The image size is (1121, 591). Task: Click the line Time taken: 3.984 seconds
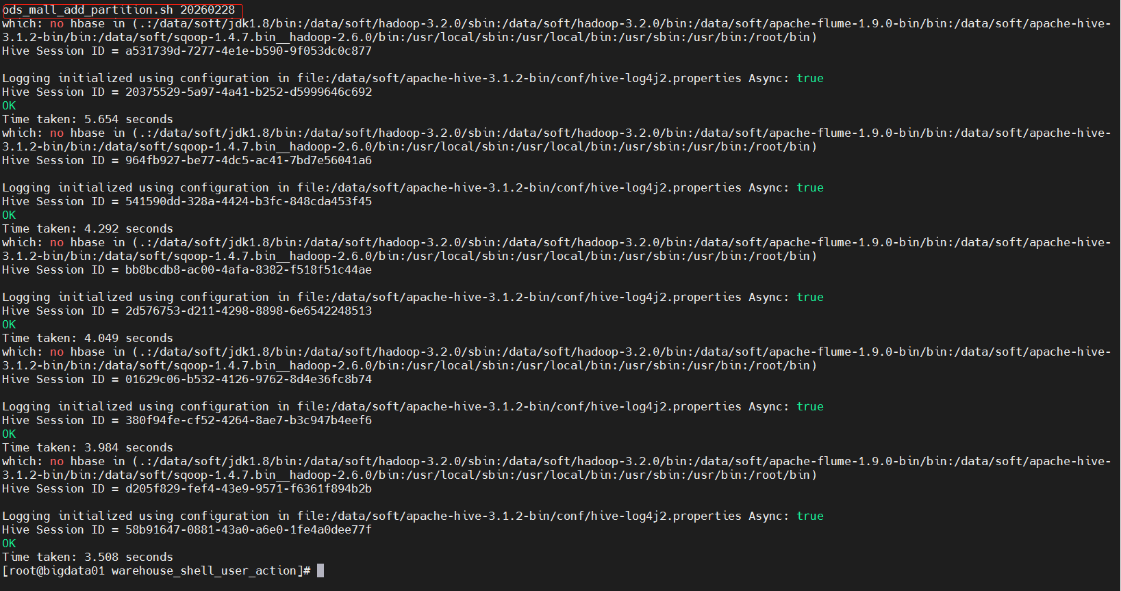pyautogui.click(x=88, y=447)
